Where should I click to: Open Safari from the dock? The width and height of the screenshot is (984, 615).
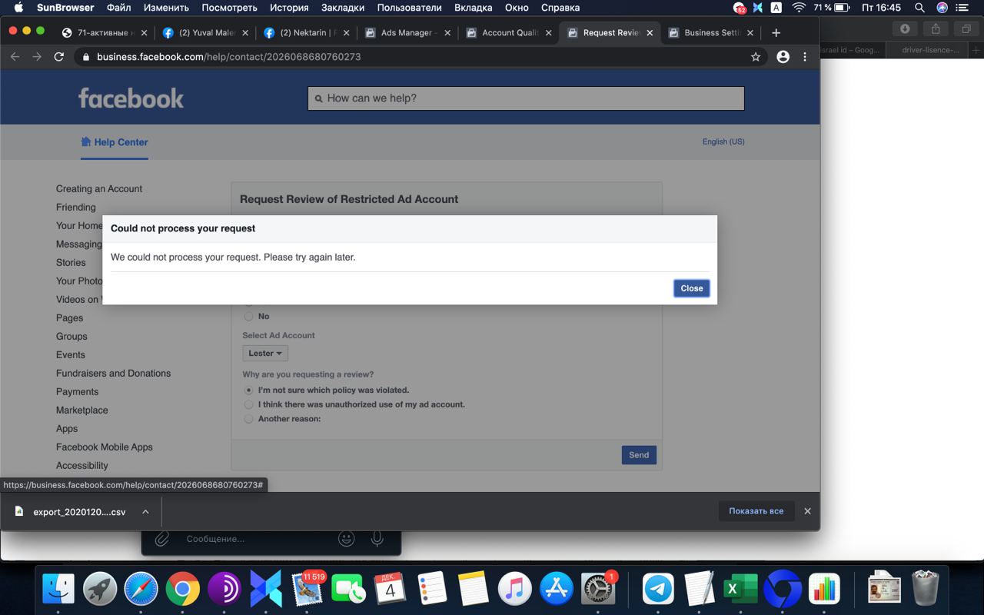141,590
